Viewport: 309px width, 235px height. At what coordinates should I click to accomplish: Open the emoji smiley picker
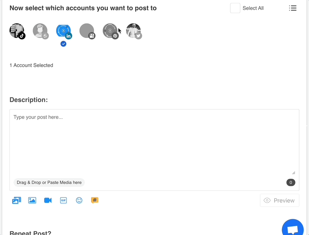79,200
